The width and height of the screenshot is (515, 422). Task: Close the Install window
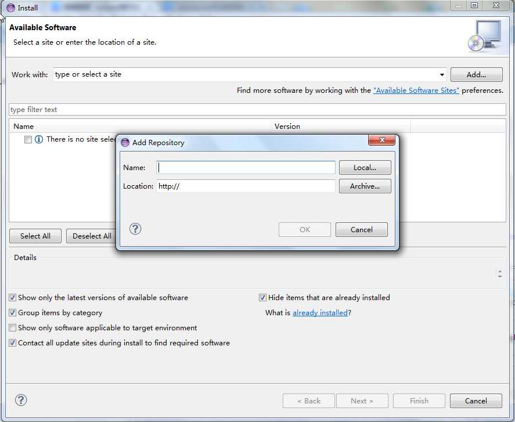pos(496,5)
